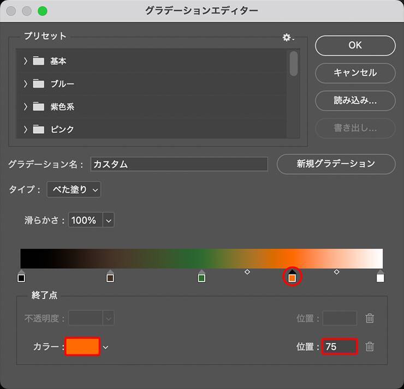Expand the ピンク preset folder
The image size is (404, 389).
click(26, 129)
